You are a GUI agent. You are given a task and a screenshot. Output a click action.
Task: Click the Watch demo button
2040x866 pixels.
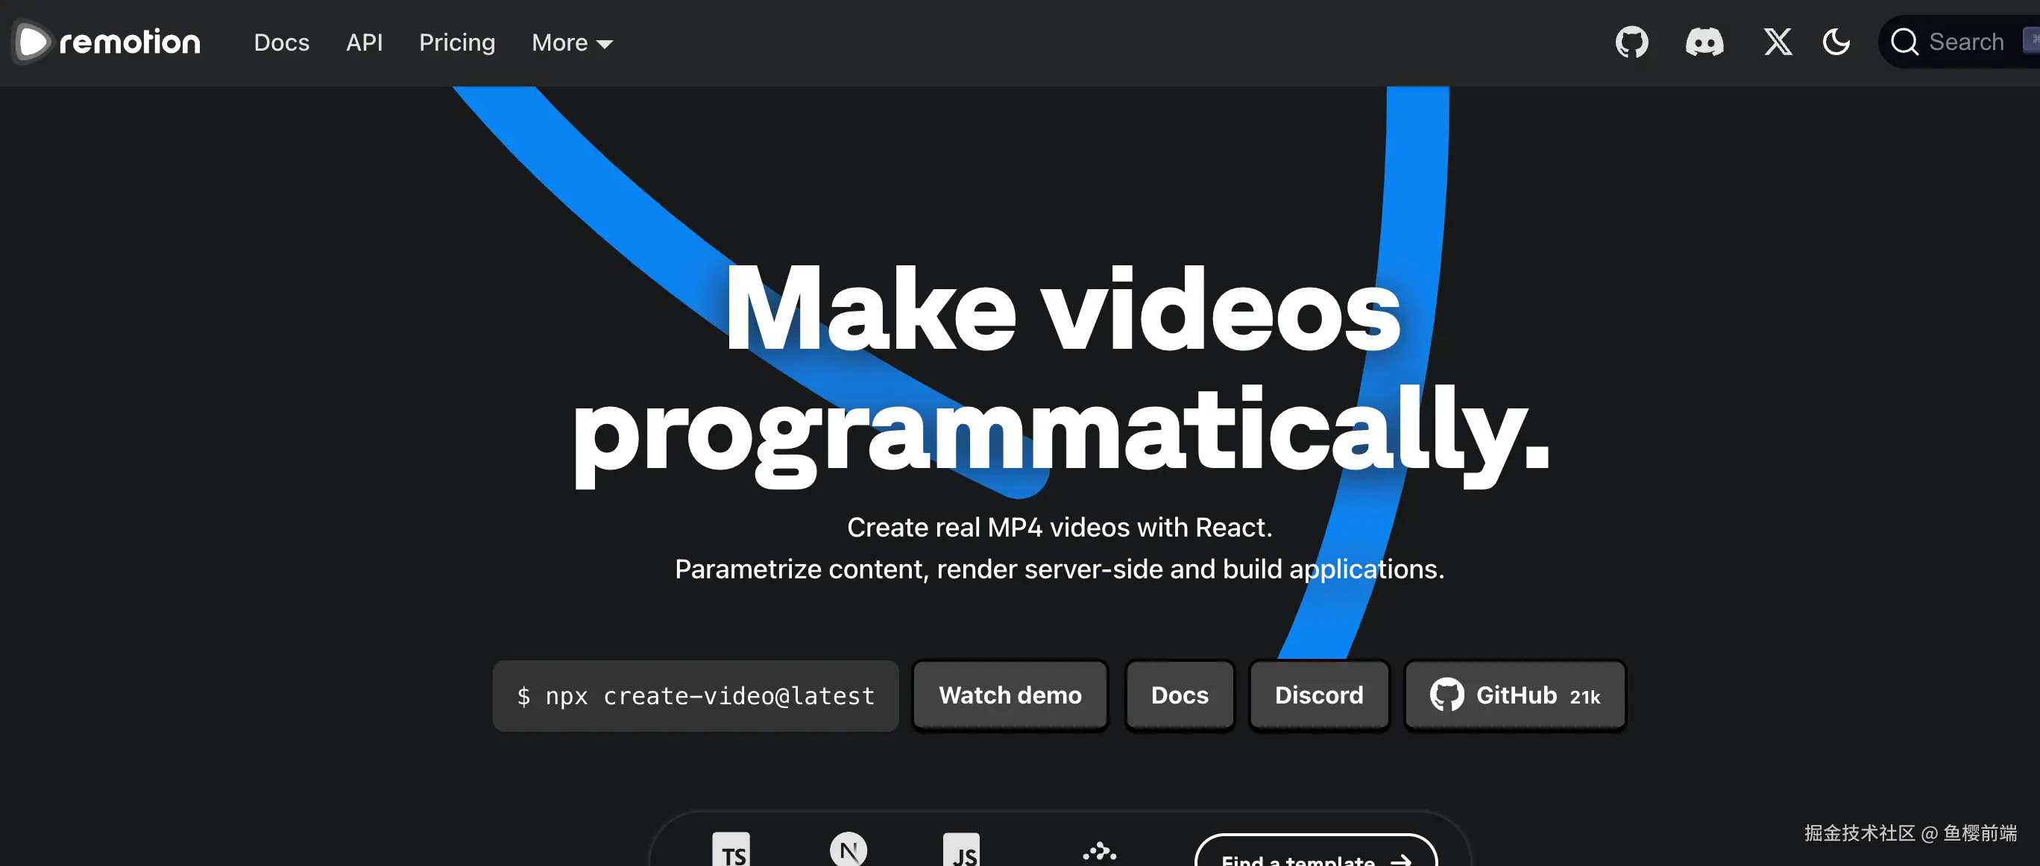tap(1010, 695)
